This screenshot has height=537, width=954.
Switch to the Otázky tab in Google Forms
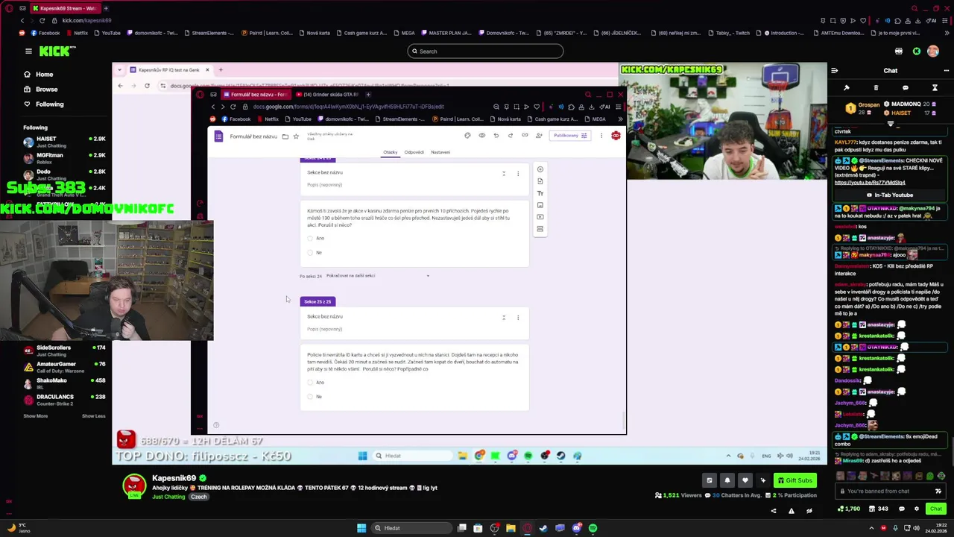pyautogui.click(x=390, y=152)
